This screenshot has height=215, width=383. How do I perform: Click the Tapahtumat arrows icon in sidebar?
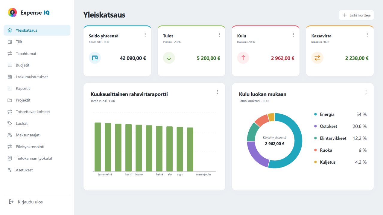[x=10, y=53]
